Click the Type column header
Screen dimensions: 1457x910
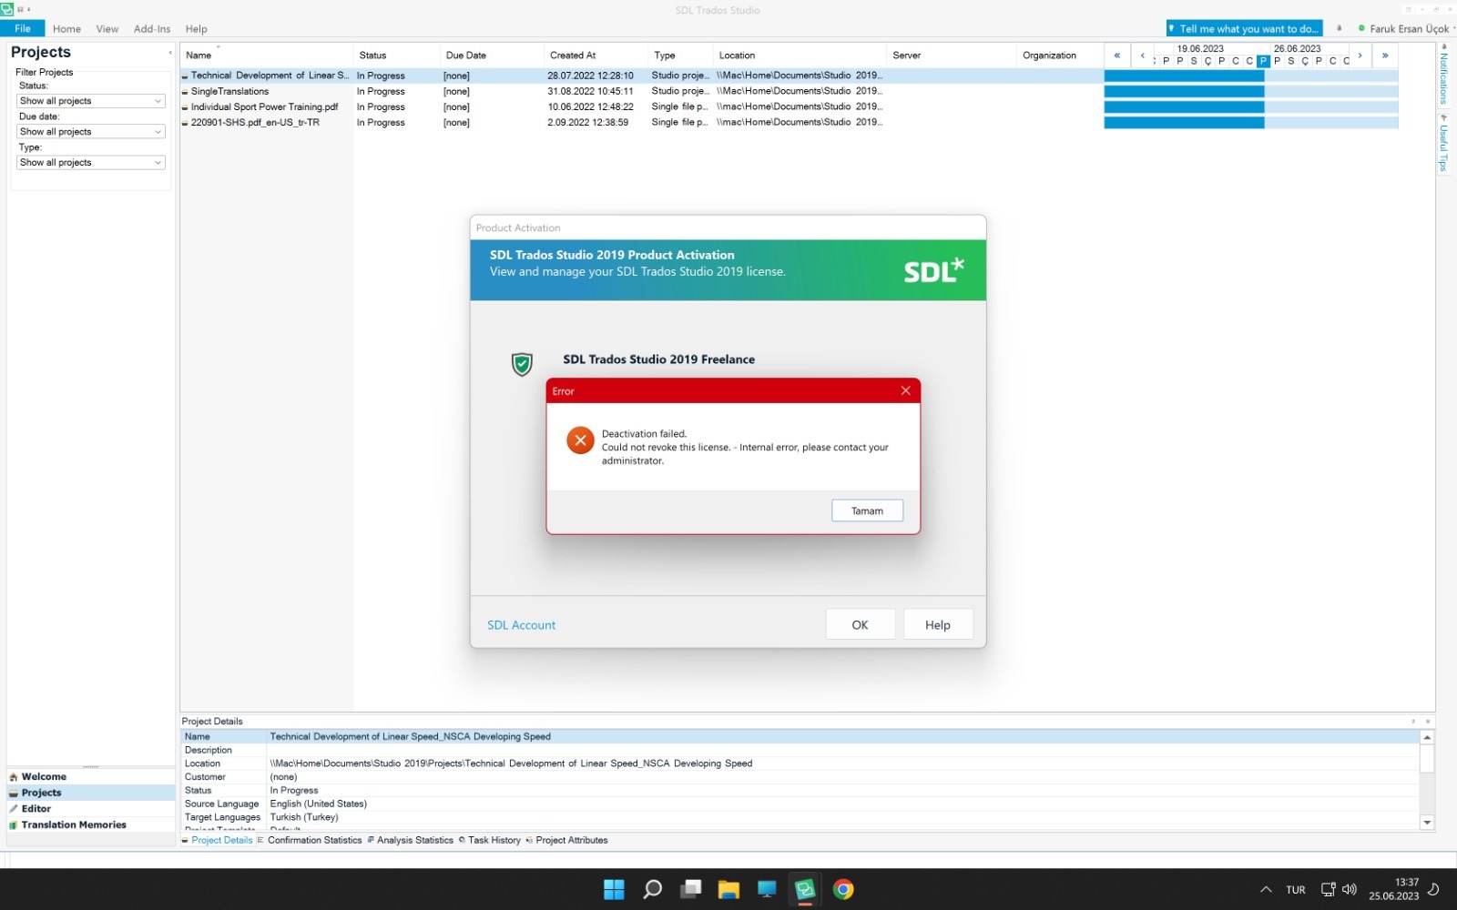pos(680,56)
